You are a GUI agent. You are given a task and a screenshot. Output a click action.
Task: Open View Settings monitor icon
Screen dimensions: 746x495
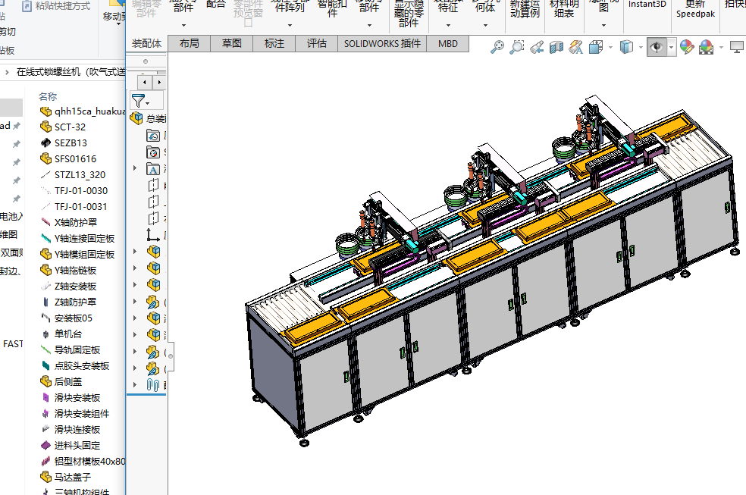pos(736,48)
